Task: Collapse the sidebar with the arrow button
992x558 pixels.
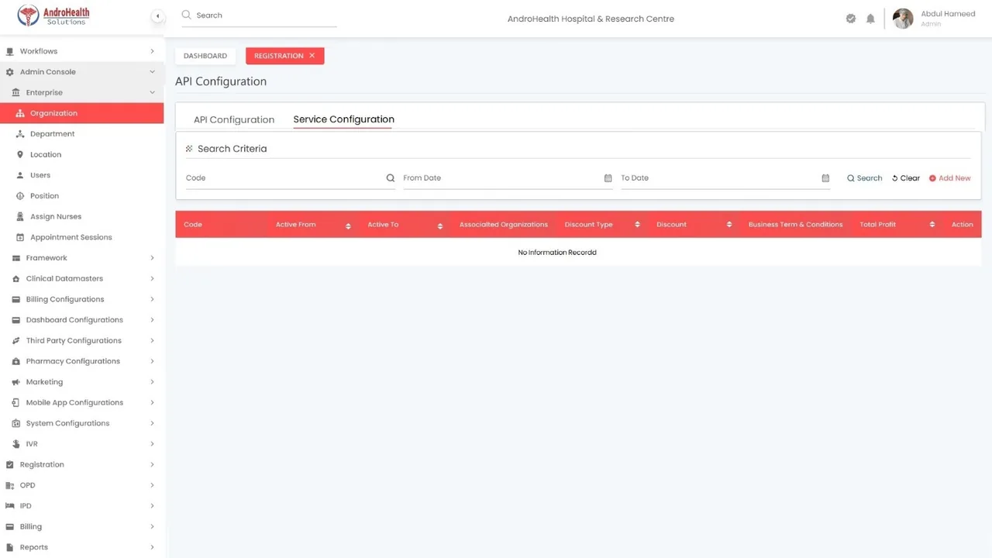Action: (x=157, y=15)
